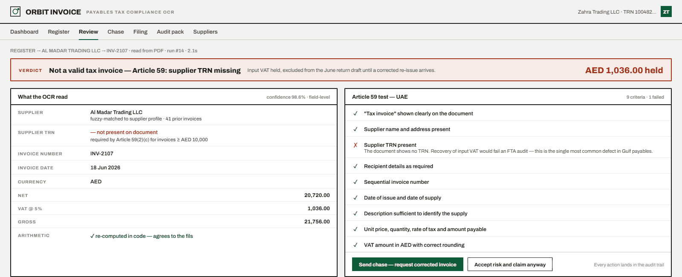This screenshot has height=277, width=682.
Task: Click the "What the OCR read" panel heading
Action: 43,97
